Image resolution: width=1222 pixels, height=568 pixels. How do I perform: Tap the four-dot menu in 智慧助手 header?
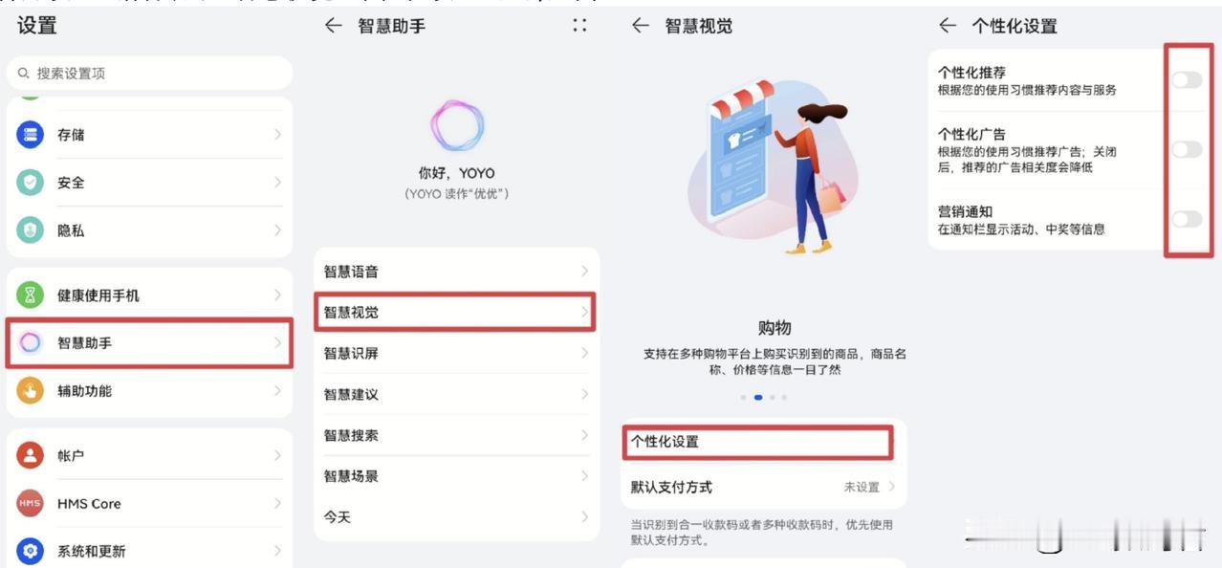click(x=579, y=26)
